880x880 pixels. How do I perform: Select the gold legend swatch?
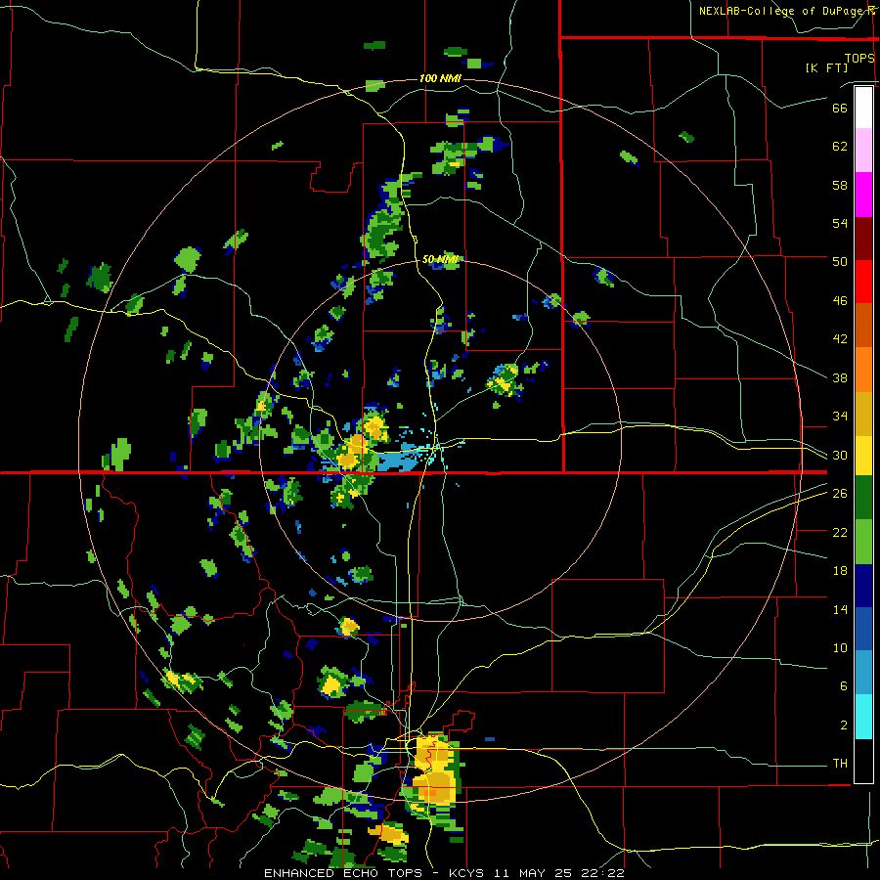[863, 414]
